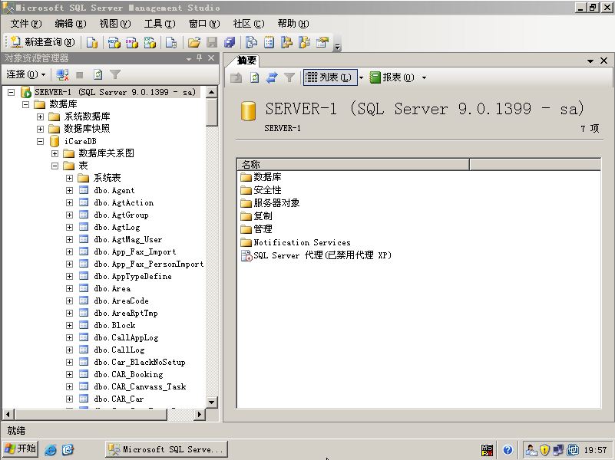Collapse the SERVER-1 tree node
The image size is (615, 460).
click(x=12, y=93)
